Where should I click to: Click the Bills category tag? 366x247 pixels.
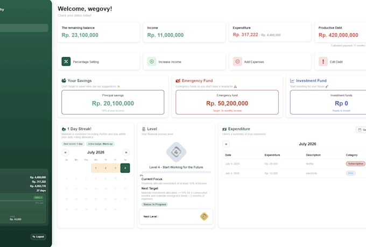pyautogui.click(x=350, y=173)
